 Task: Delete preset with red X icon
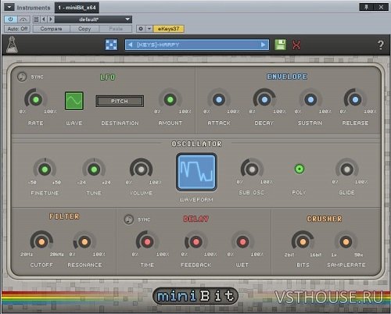coord(296,45)
